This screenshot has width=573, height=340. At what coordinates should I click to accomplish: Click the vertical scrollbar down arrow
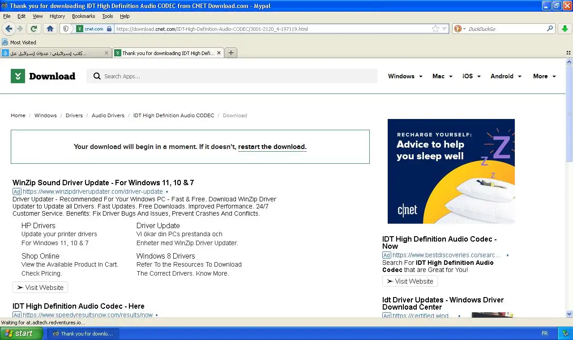coord(569,314)
